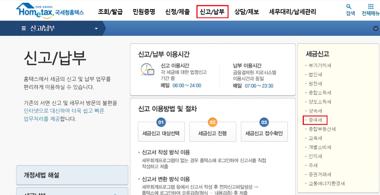
Task: Select 상속세 tax link
Action: pos(315,111)
